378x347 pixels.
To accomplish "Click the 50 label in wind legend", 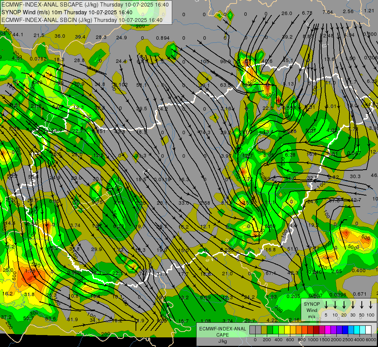I will click(362, 315).
